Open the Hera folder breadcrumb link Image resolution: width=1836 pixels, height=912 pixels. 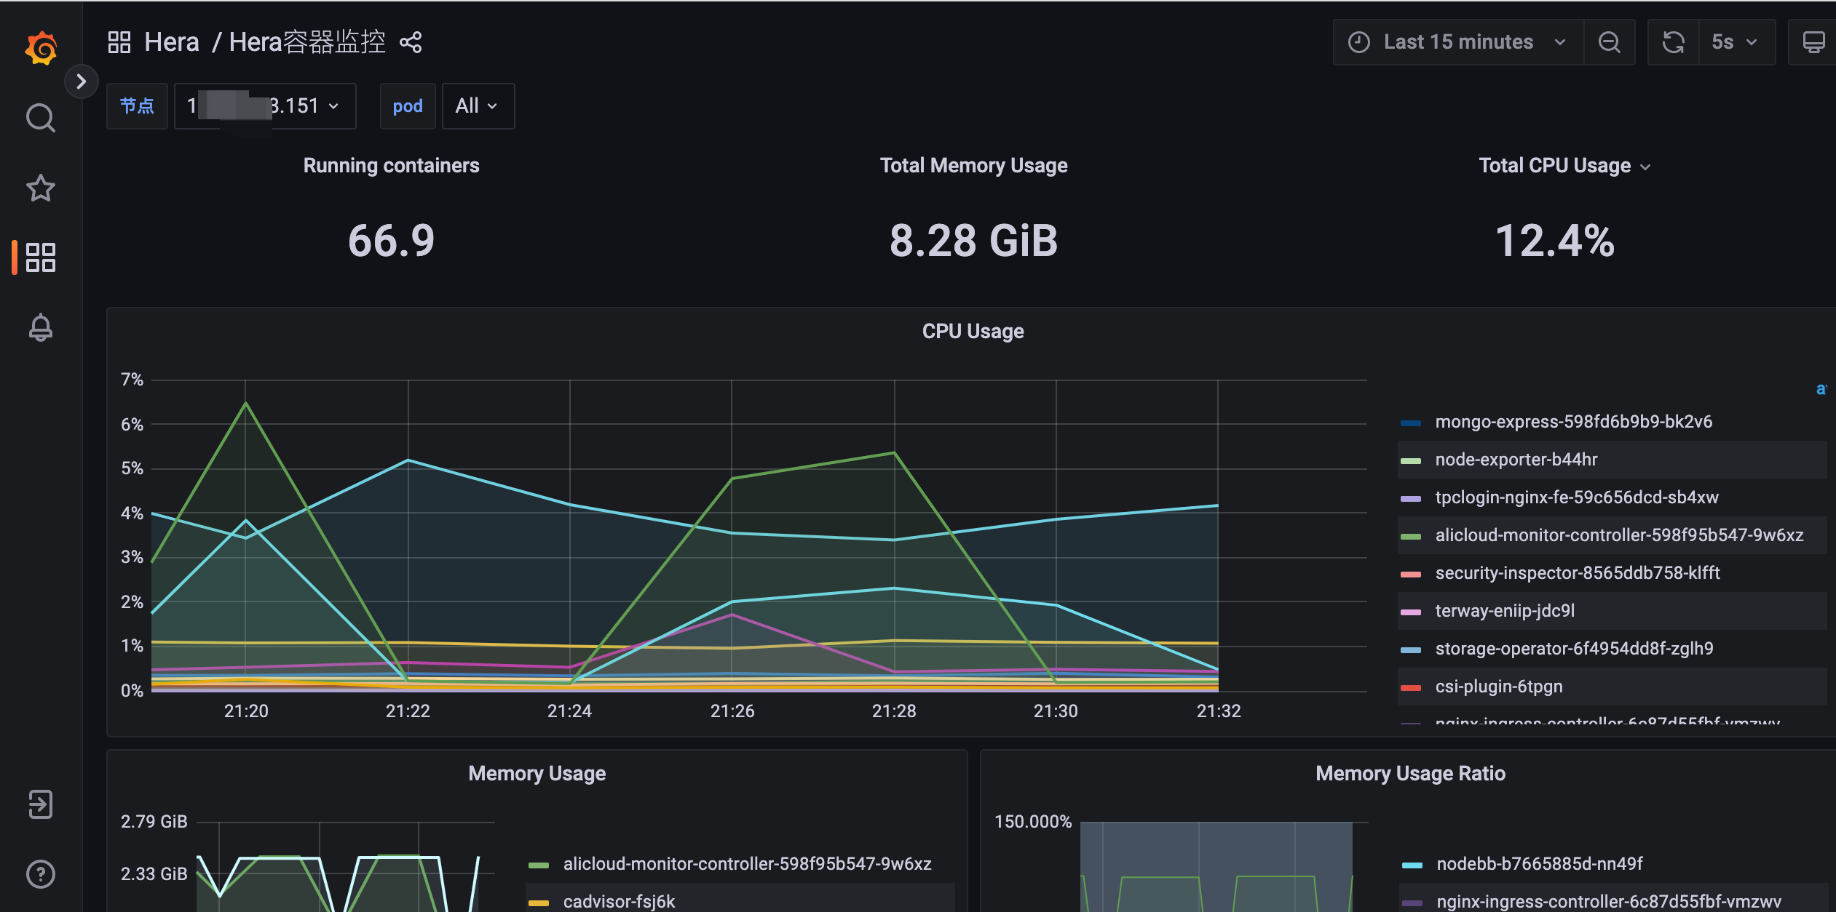point(172,42)
